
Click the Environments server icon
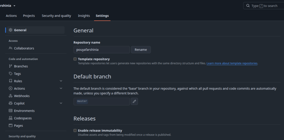click(11, 111)
